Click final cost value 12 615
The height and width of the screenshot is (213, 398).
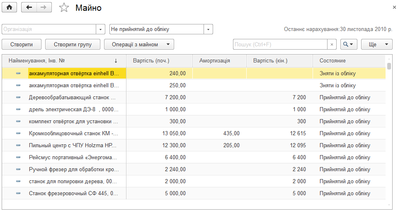tap(298, 134)
